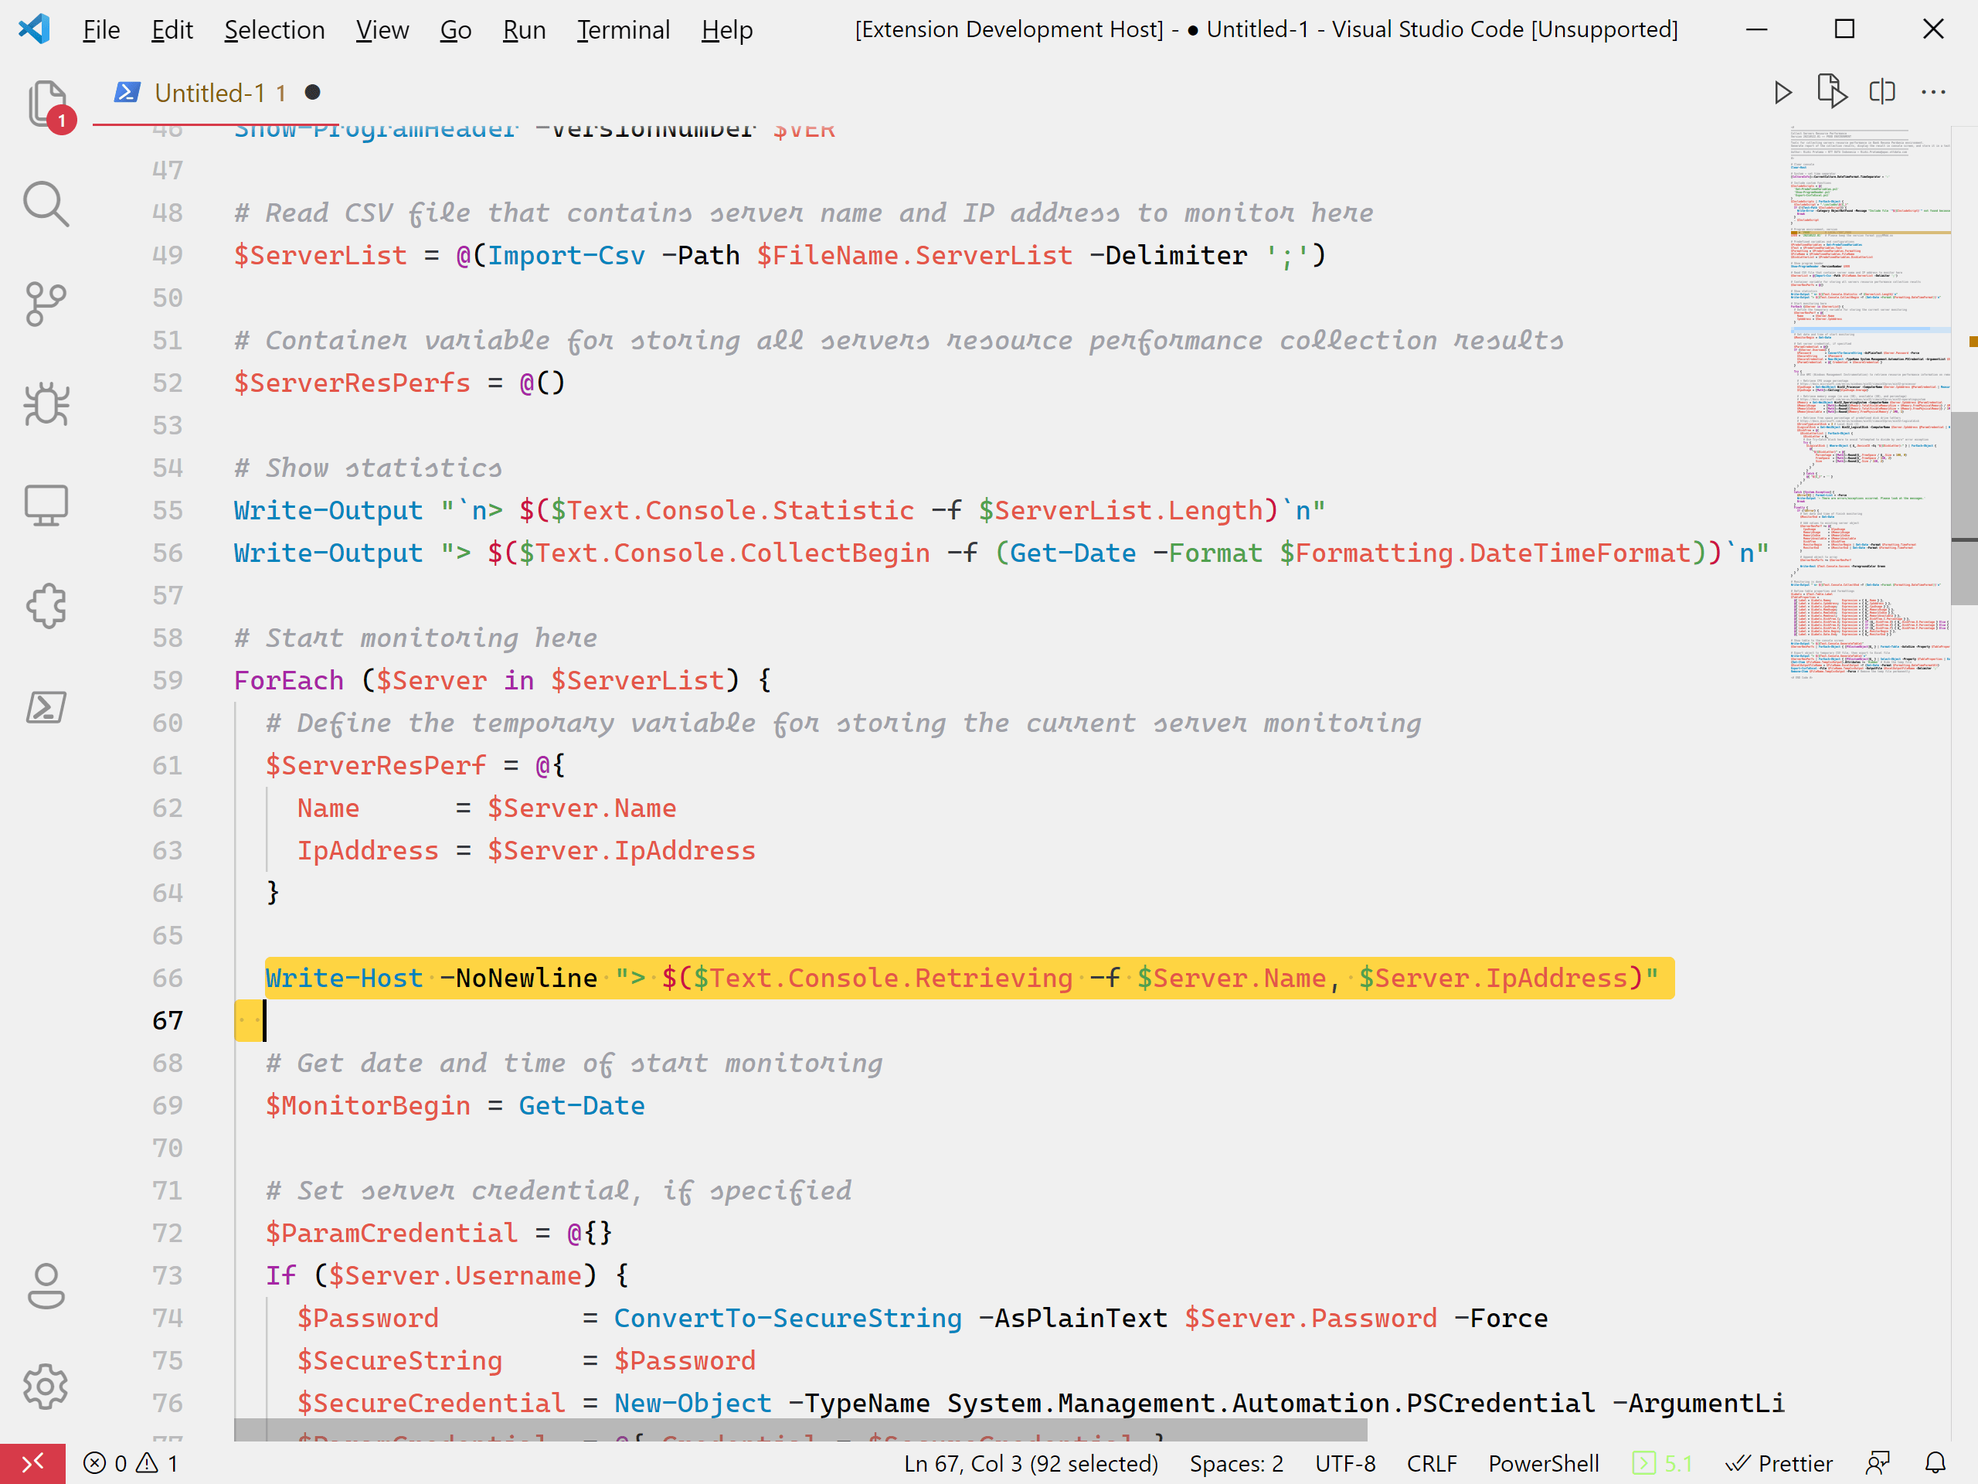Open the Go menu

455,29
